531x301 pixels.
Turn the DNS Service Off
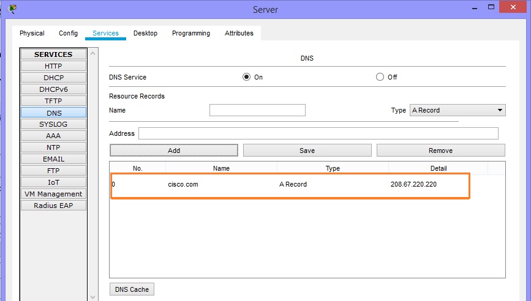pyautogui.click(x=380, y=77)
